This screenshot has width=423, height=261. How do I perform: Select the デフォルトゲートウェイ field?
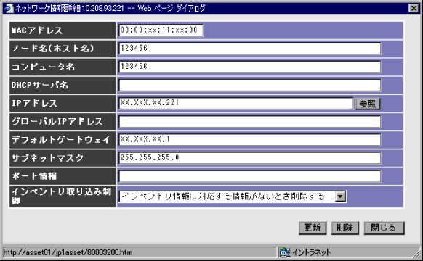pyautogui.click(x=250, y=140)
